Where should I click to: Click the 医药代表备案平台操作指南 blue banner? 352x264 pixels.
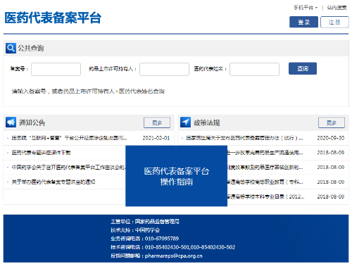pos(177,176)
